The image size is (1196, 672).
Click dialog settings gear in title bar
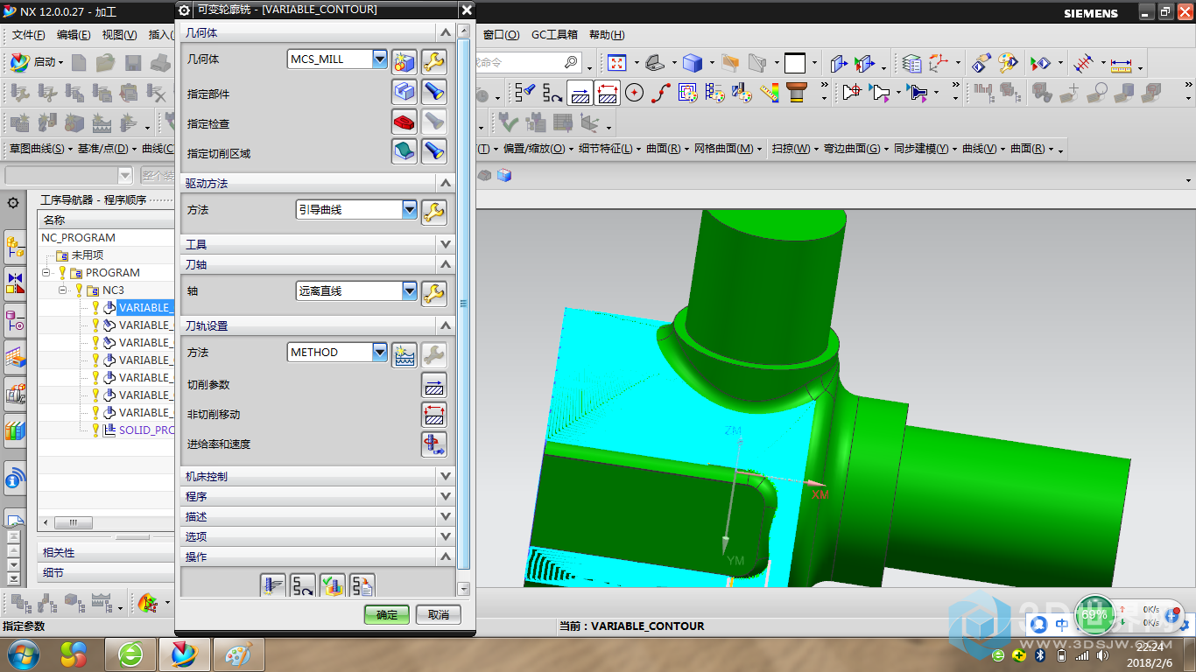184,10
